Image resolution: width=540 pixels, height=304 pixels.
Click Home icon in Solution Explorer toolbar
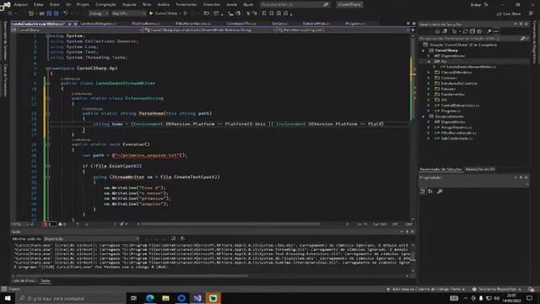[437, 31]
